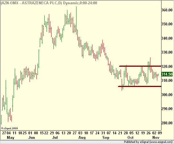The height and width of the screenshot is (144, 174).
Task: Click the date label 15 in June
Action: tap(42, 133)
